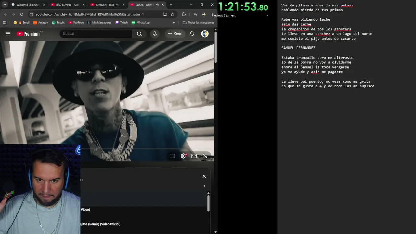The height and width of the screenshot is (234, 416).
Task: Open the WhatsApp bookmark
Action: click(x=140, y=23)
